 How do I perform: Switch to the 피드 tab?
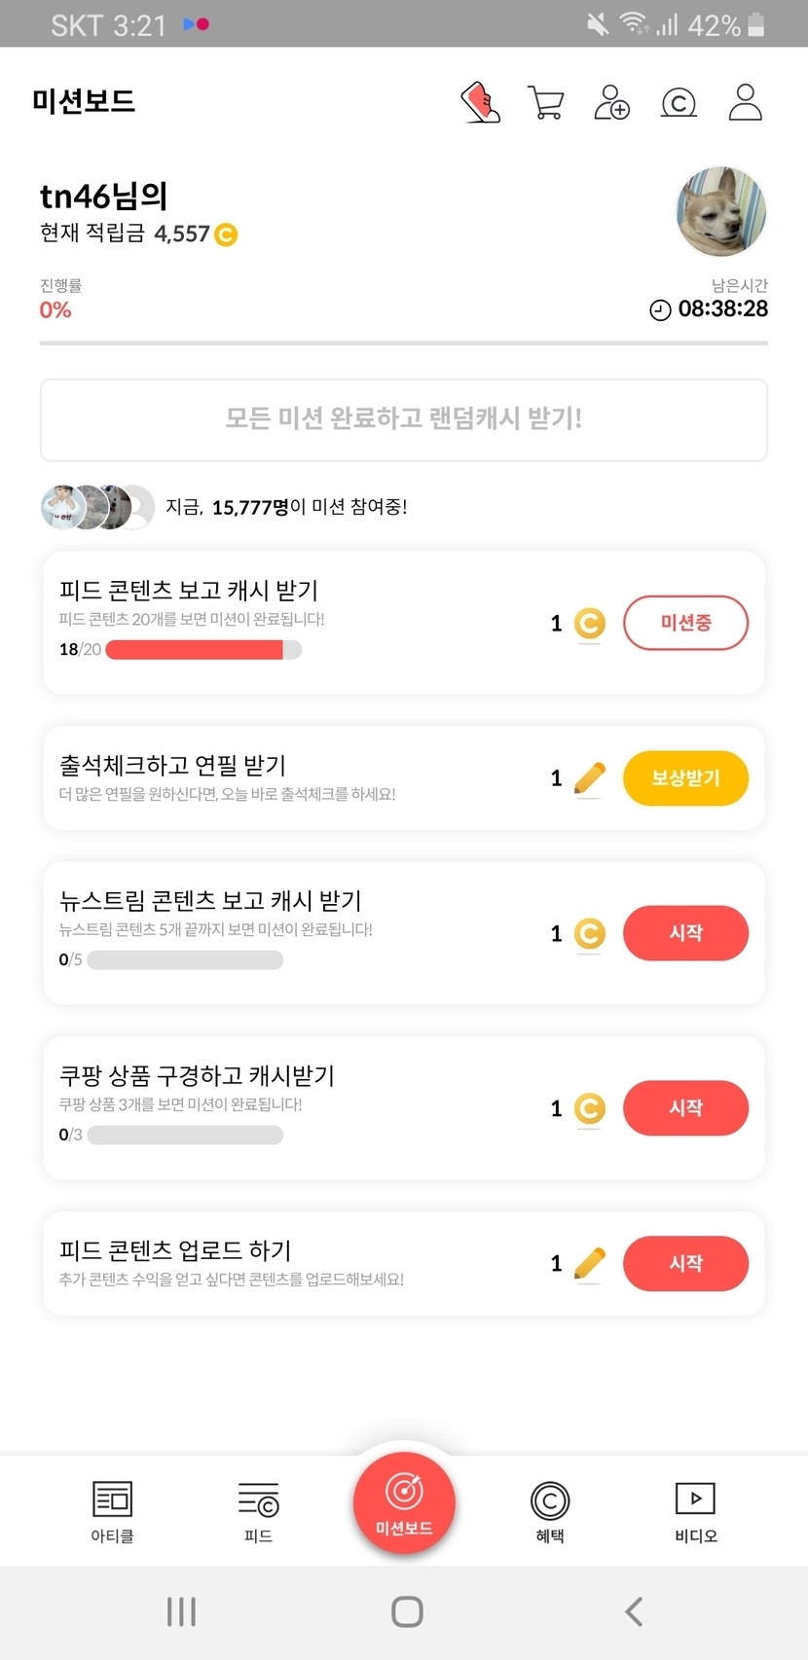click(x=258, y=1511)
